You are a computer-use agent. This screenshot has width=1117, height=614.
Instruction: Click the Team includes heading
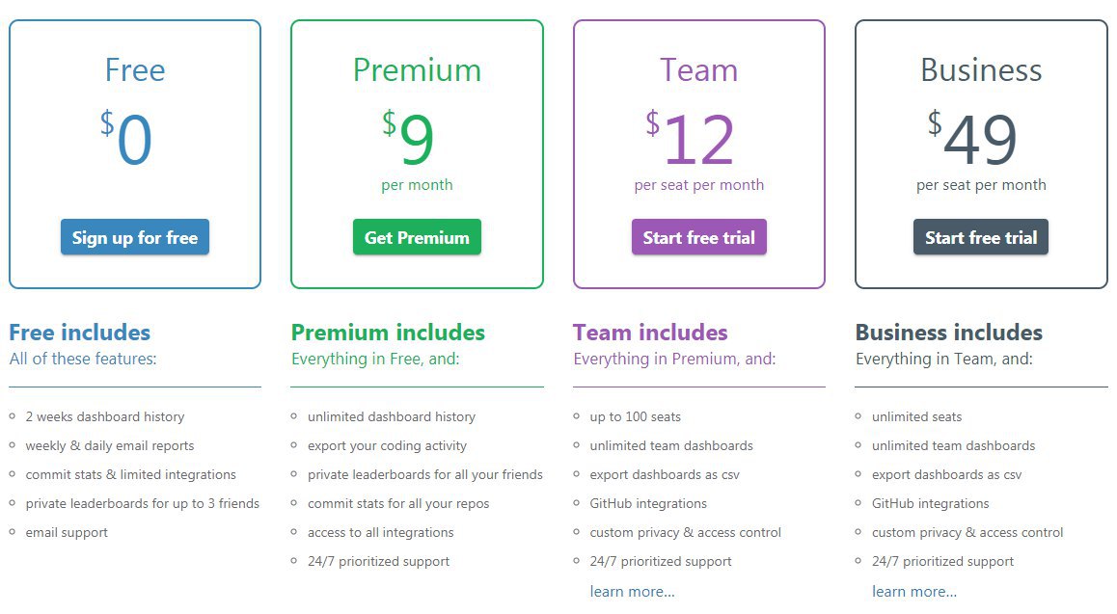[650, 333]
